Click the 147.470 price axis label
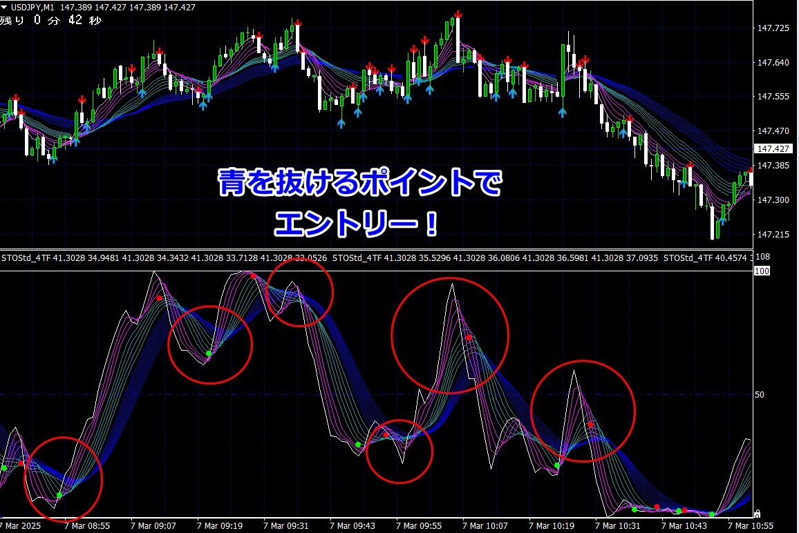The width and height of the screenshot is (799, 533). click(x=773, y=130)
